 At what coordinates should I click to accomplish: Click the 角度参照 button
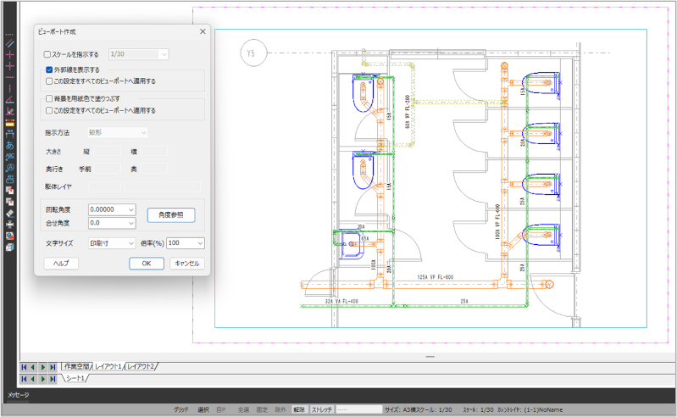[x=171, y=214]
